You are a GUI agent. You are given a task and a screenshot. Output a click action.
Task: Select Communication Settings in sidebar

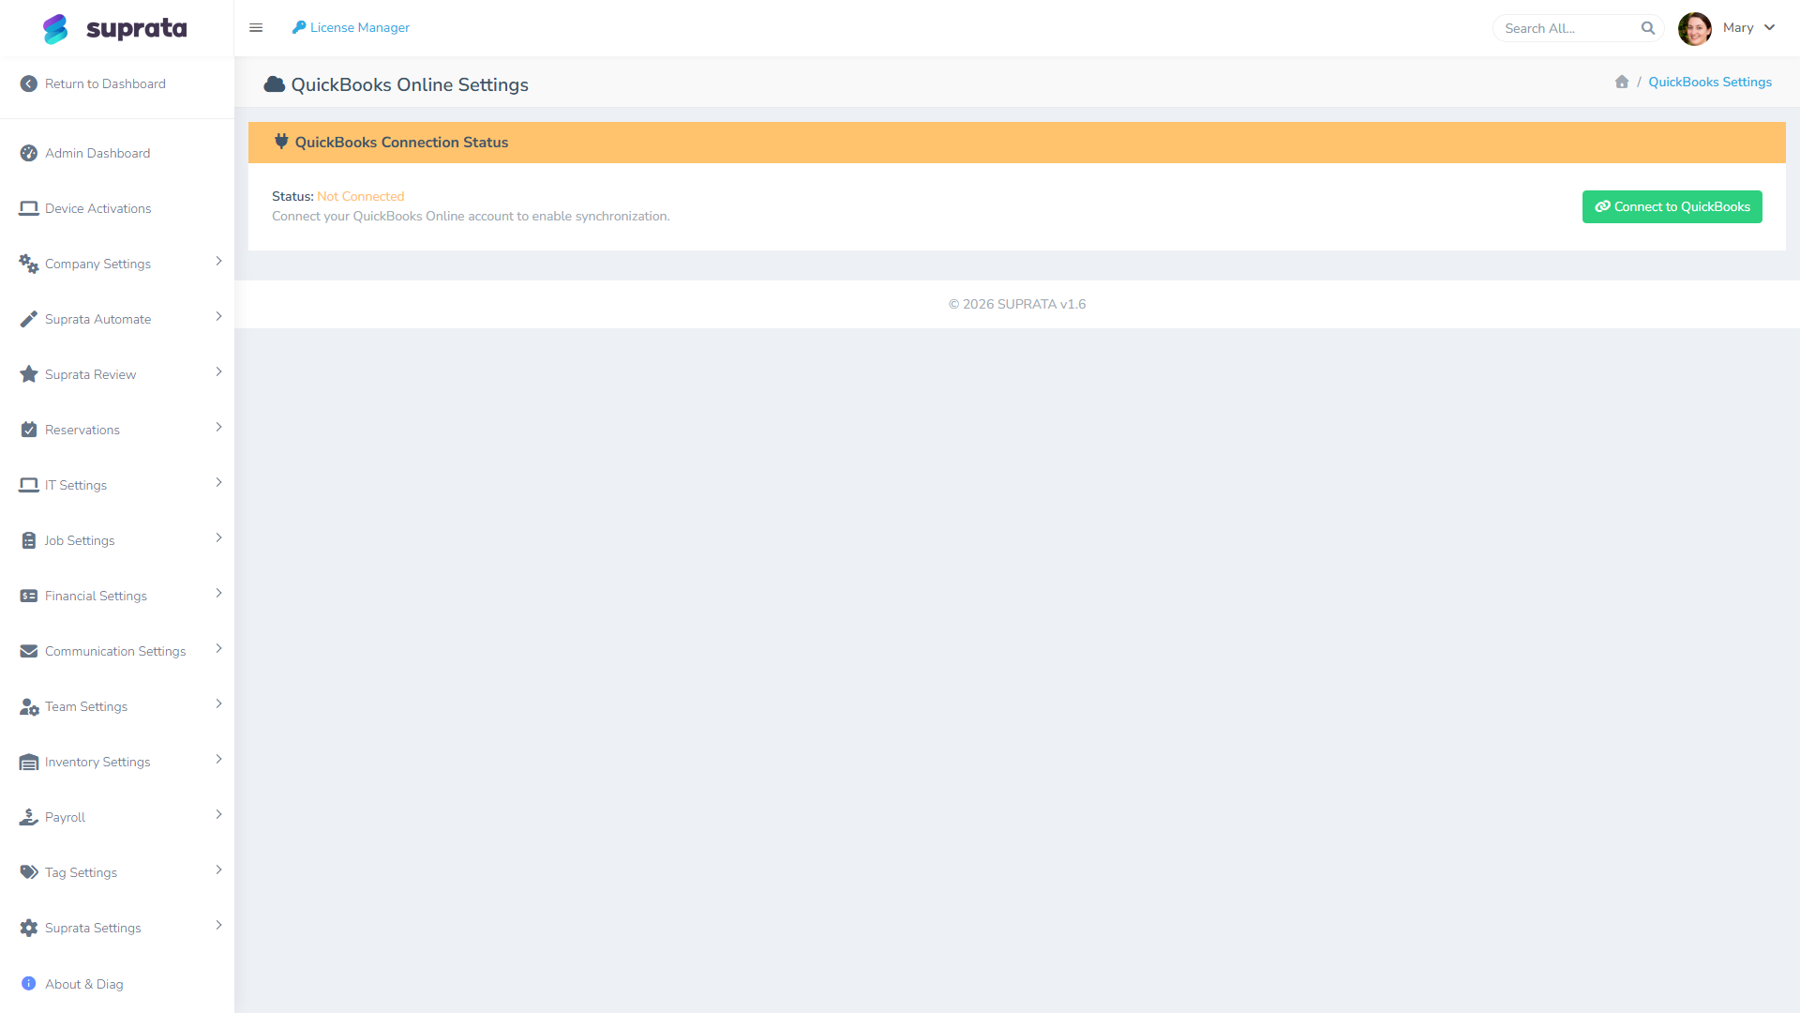click(x=117, y=651)
